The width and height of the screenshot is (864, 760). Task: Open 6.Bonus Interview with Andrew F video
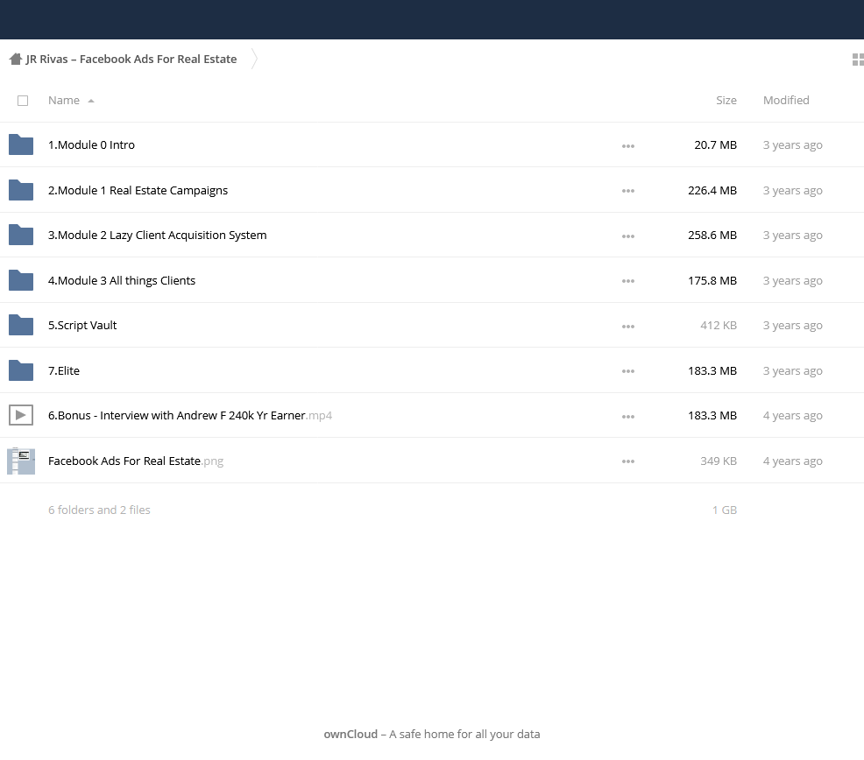[x=190, y=415]
